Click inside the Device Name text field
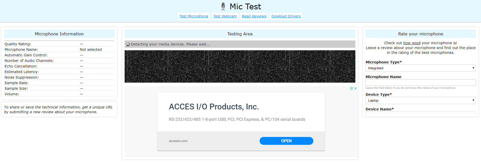The image size is (481, 163). point(420,114)
